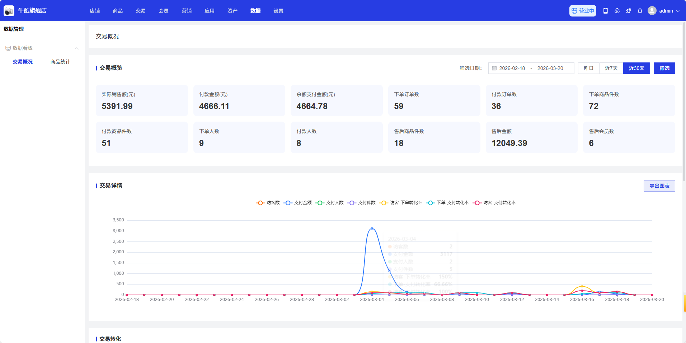Open the admin account dropdown arrow

(x=678, y=11)
